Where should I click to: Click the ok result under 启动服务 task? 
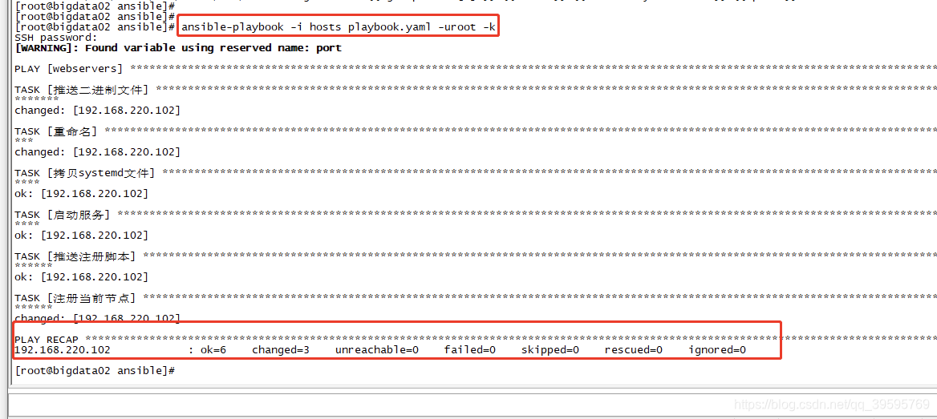pos(81,236)
